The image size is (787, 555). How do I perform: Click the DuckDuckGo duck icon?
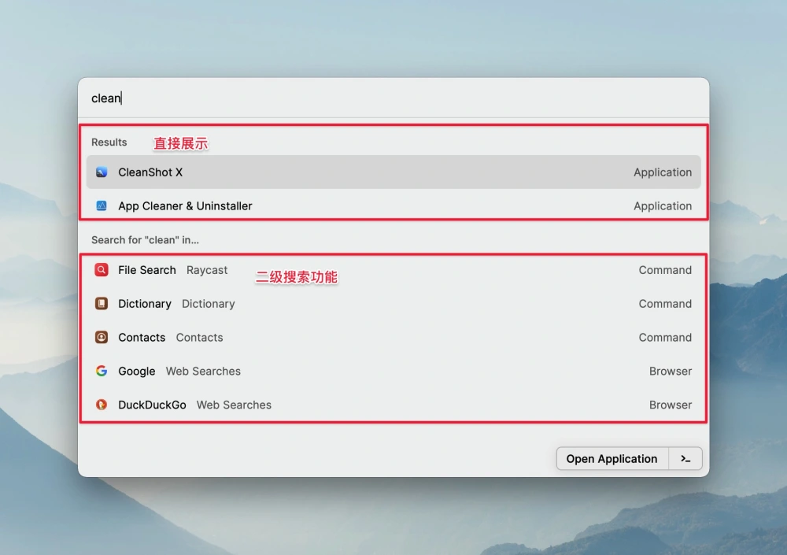click(102, 405)
